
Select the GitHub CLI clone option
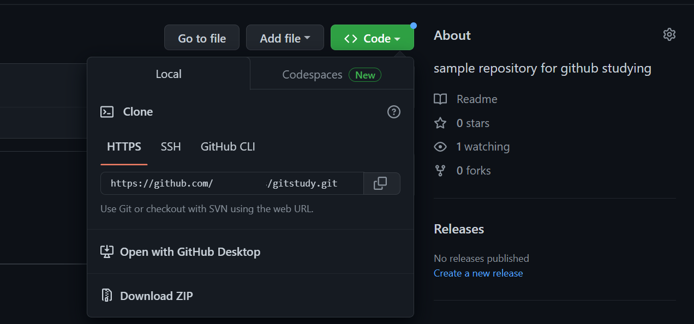(x=228, y=147)
